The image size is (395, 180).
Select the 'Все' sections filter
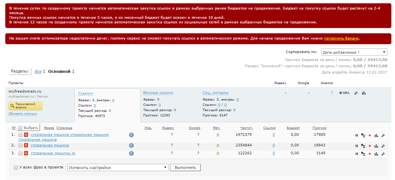(38, 71)
